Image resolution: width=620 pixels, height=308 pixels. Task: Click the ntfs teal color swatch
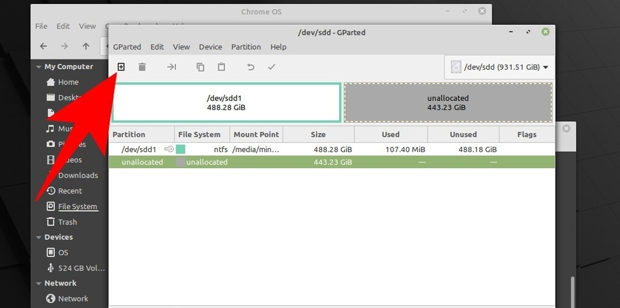tap(180, 149)
